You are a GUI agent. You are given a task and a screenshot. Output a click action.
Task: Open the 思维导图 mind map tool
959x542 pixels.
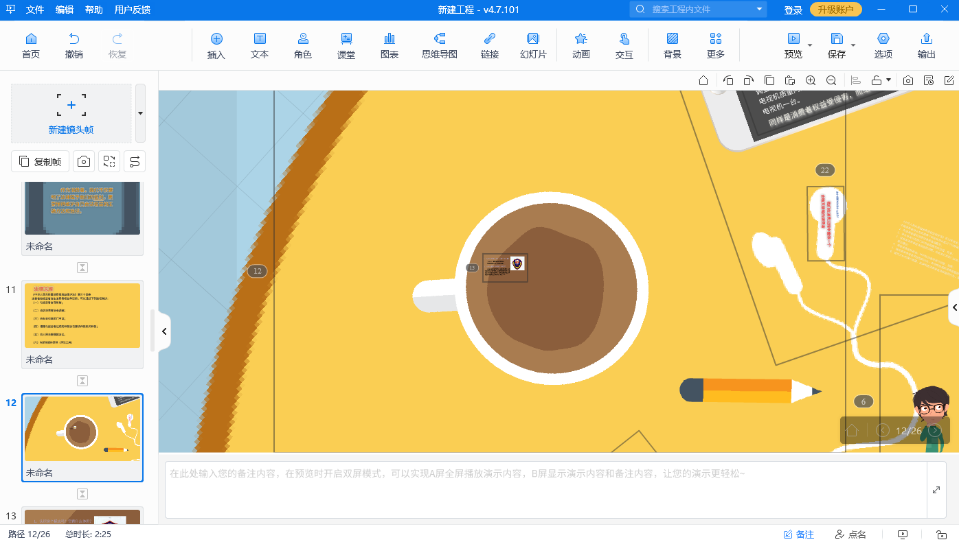(x=440, y=46)
